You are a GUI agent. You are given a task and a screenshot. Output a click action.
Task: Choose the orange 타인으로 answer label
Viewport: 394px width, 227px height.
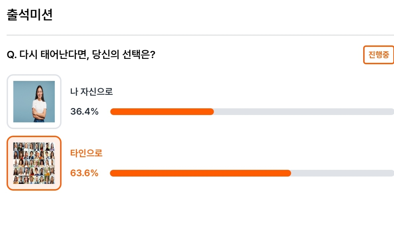tap(86, 153)
